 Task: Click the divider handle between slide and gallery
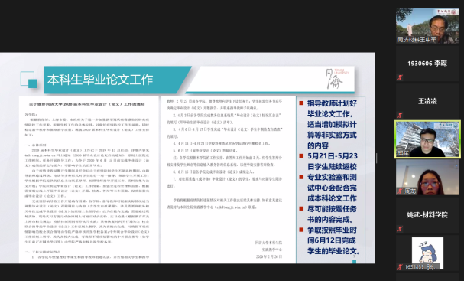pos(377,158)
